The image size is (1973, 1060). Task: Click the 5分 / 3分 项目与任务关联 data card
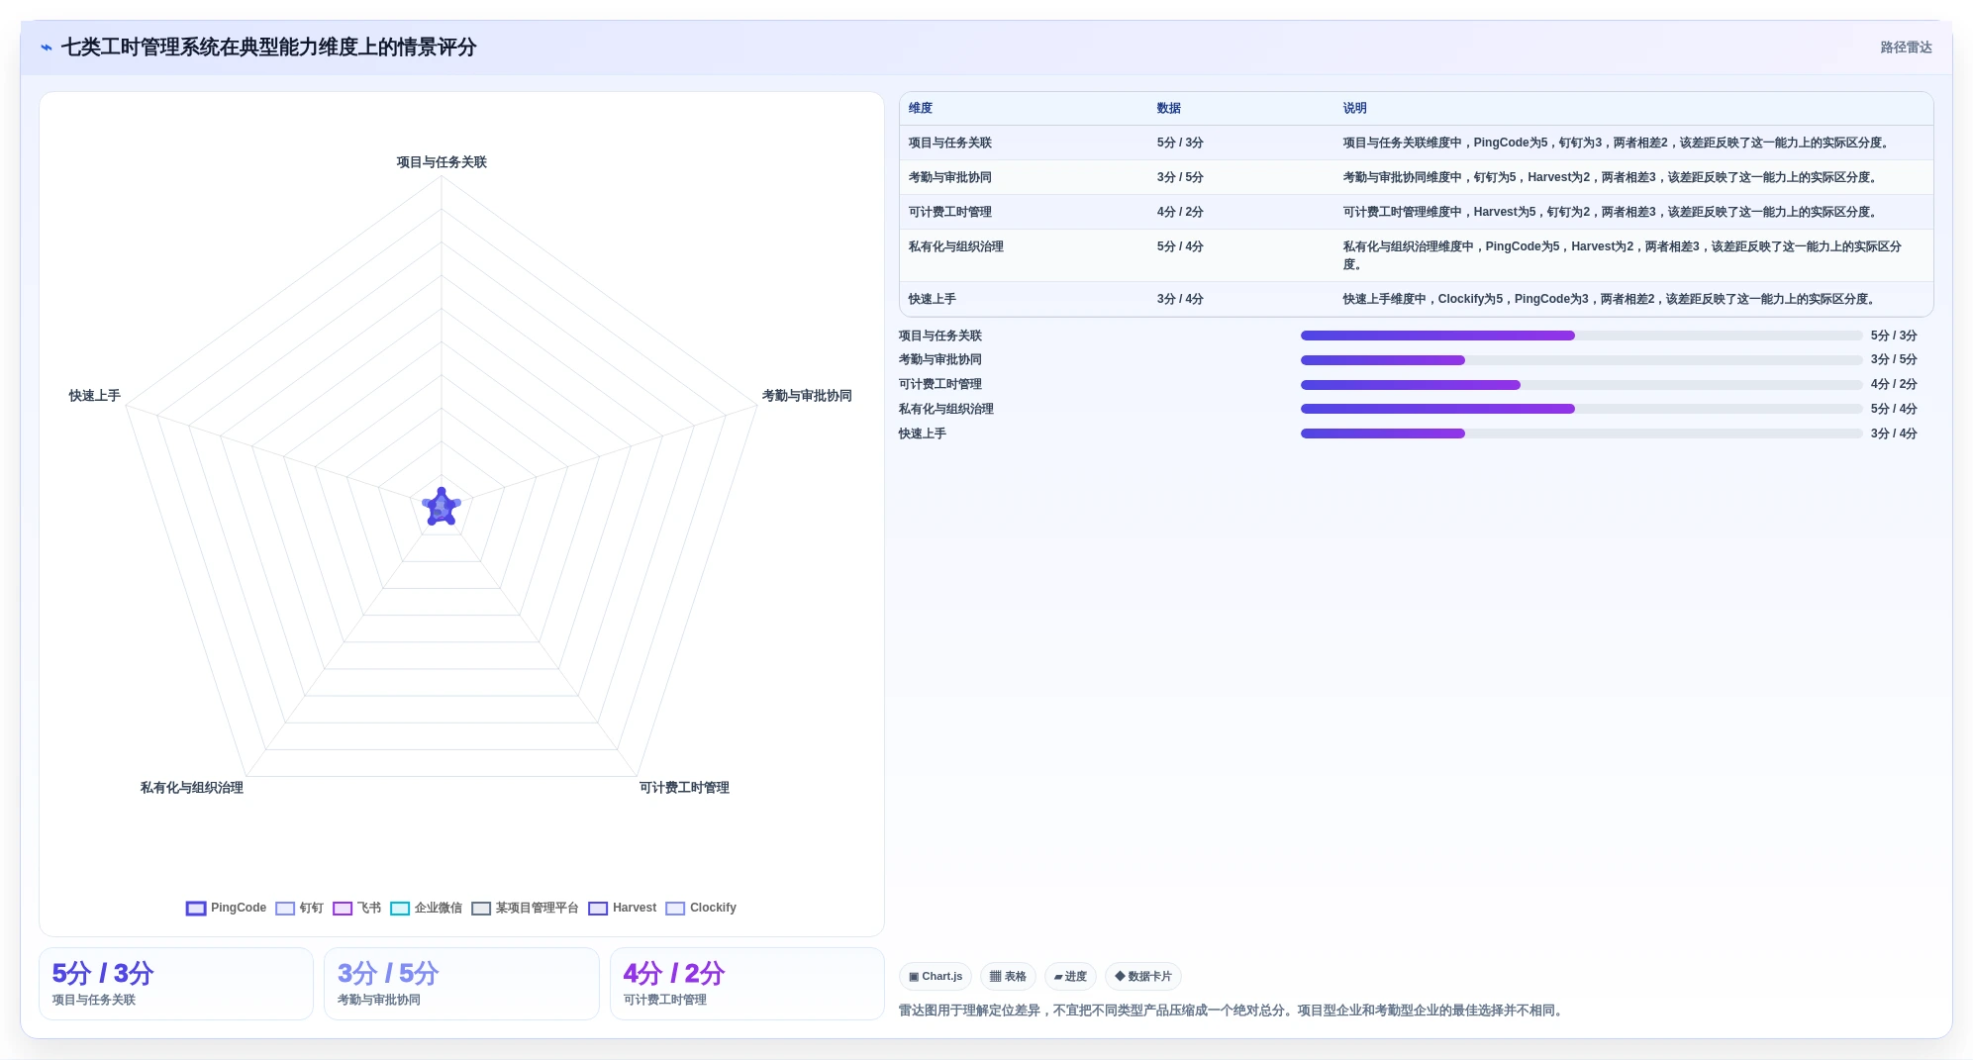pyautogui.click(x=176, y=984)
